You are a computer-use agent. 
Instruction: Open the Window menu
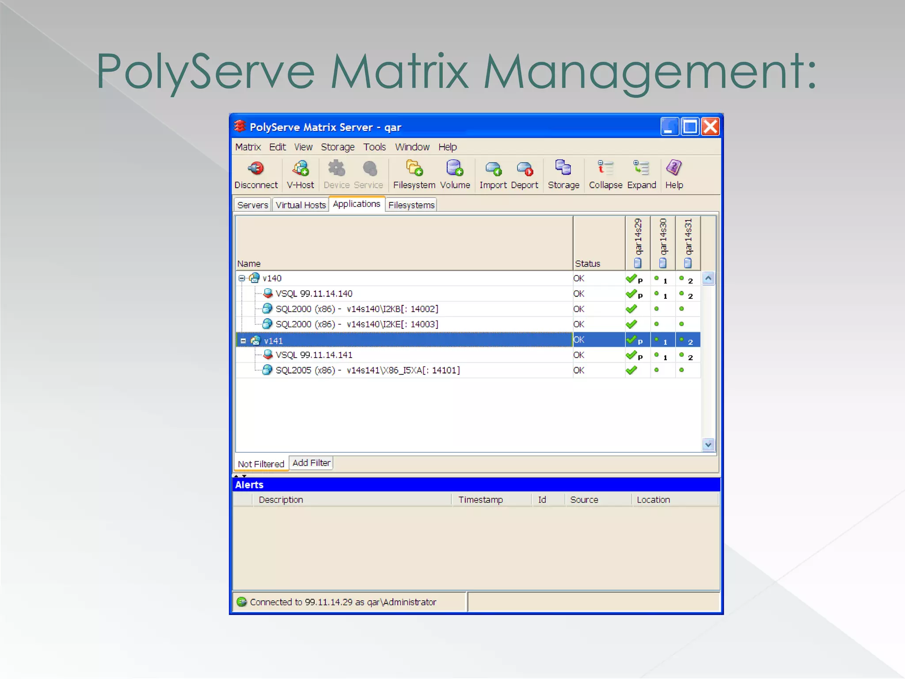(412, 147)
